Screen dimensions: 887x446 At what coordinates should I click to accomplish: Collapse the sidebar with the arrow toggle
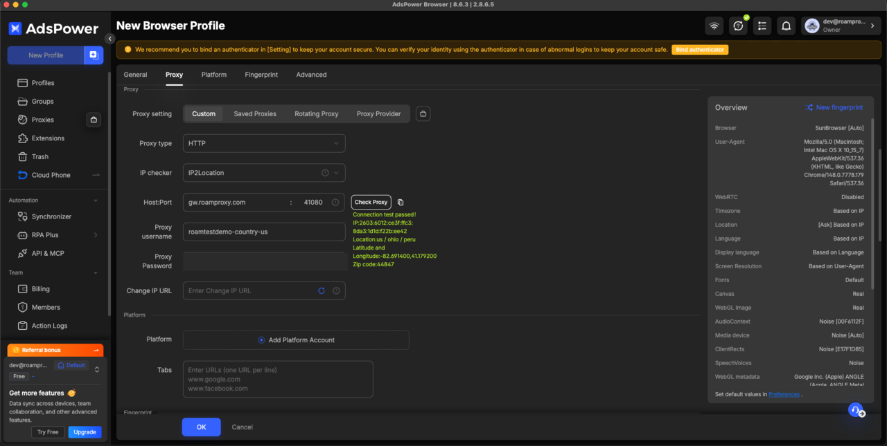pyautogui.click(x=109, y=39)
